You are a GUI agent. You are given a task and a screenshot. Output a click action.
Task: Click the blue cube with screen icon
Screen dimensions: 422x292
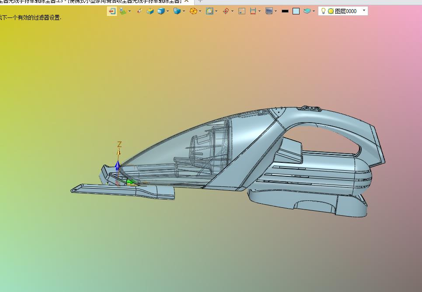coord(177,11)
